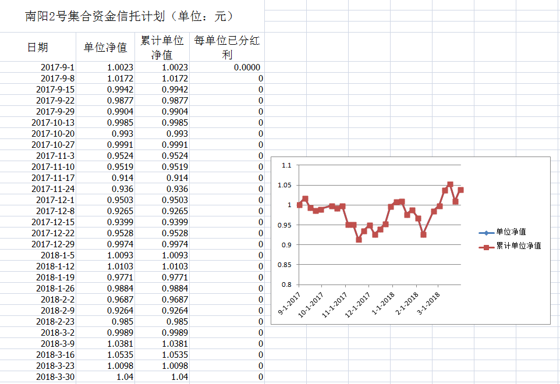Select the 累计单位净值 legend entry in chart
The image size is (560, 384).
(518, 246)
